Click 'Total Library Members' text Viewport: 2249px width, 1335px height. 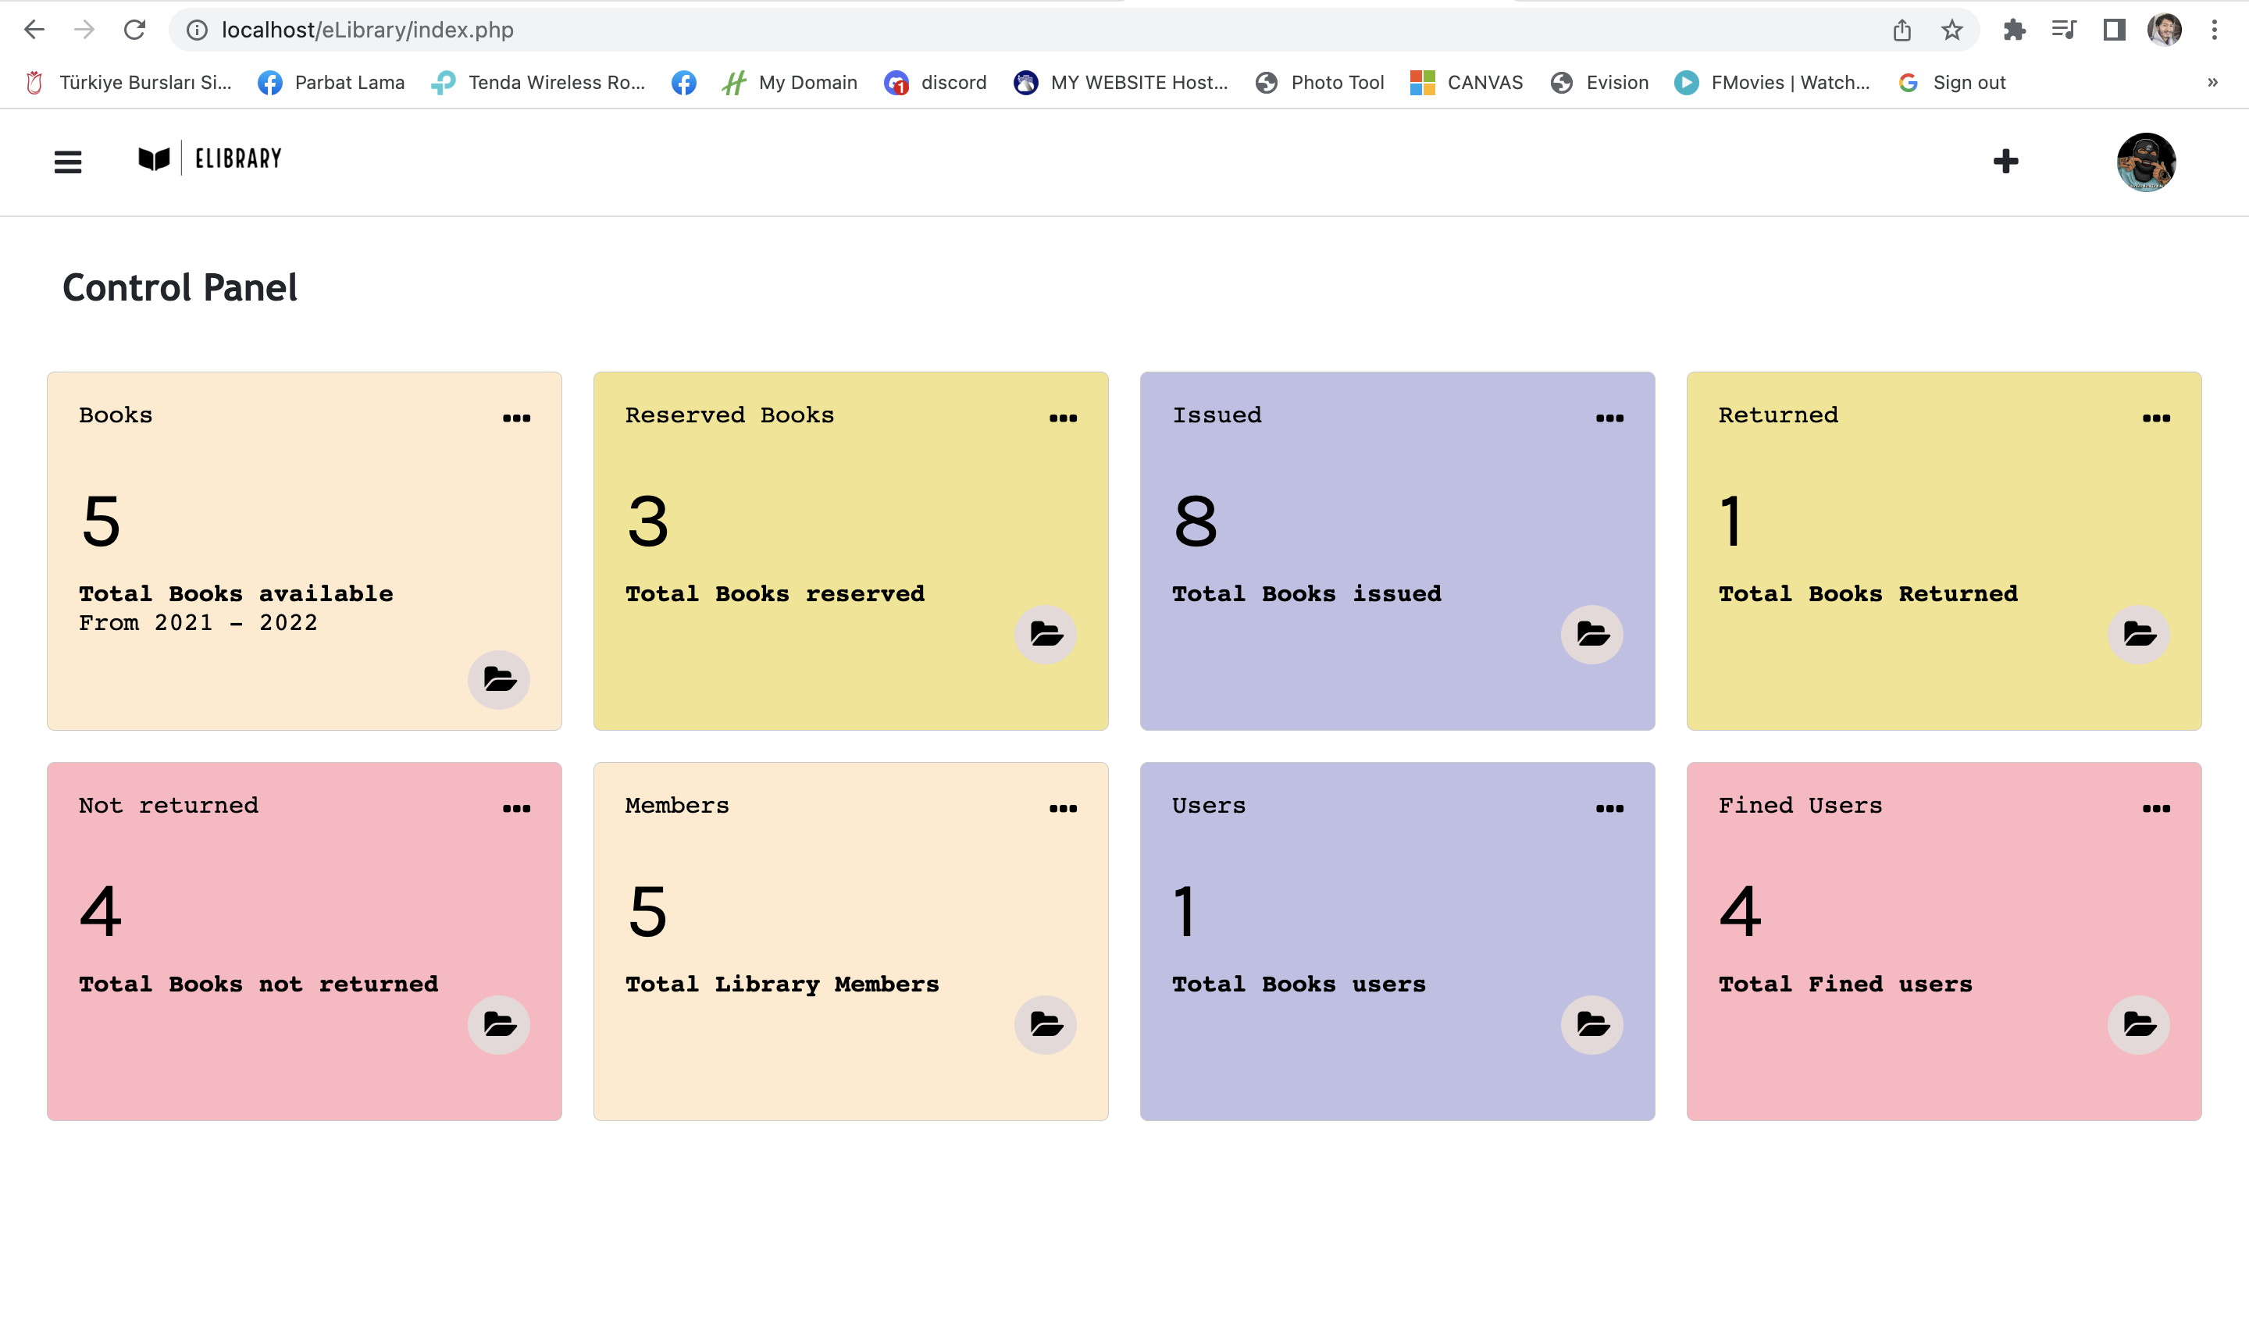(782, 984)
